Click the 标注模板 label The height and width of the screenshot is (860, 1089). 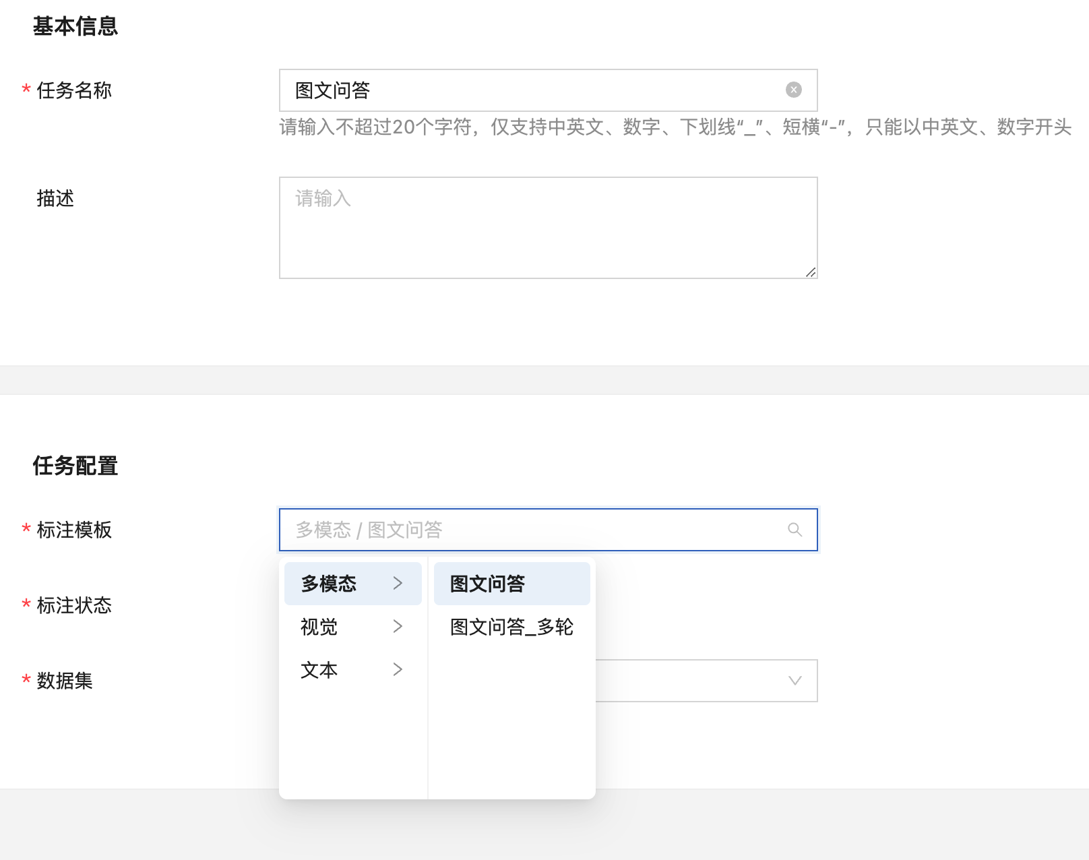click(x=74, y=530)
